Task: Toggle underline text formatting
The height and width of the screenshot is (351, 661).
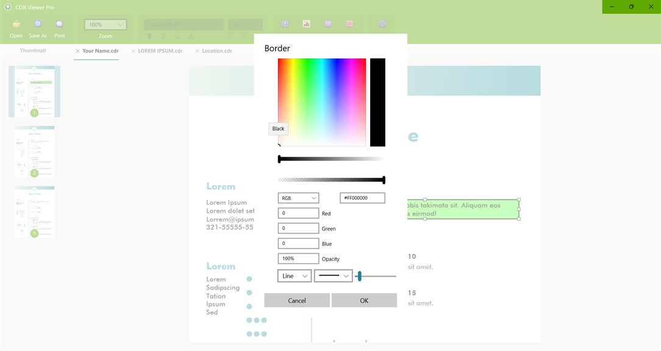Action: tap(176, 36)
